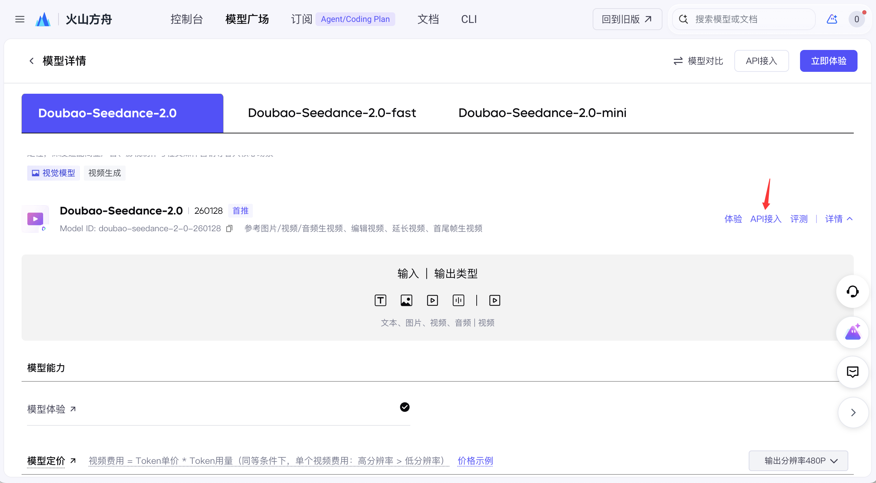The image size is (876, 483).
Task: Click the image input type icon
Action: tap(407, 300)
